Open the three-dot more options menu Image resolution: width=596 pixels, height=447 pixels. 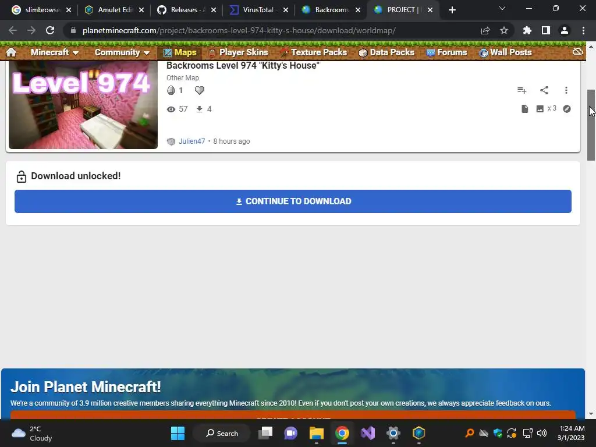566,90
